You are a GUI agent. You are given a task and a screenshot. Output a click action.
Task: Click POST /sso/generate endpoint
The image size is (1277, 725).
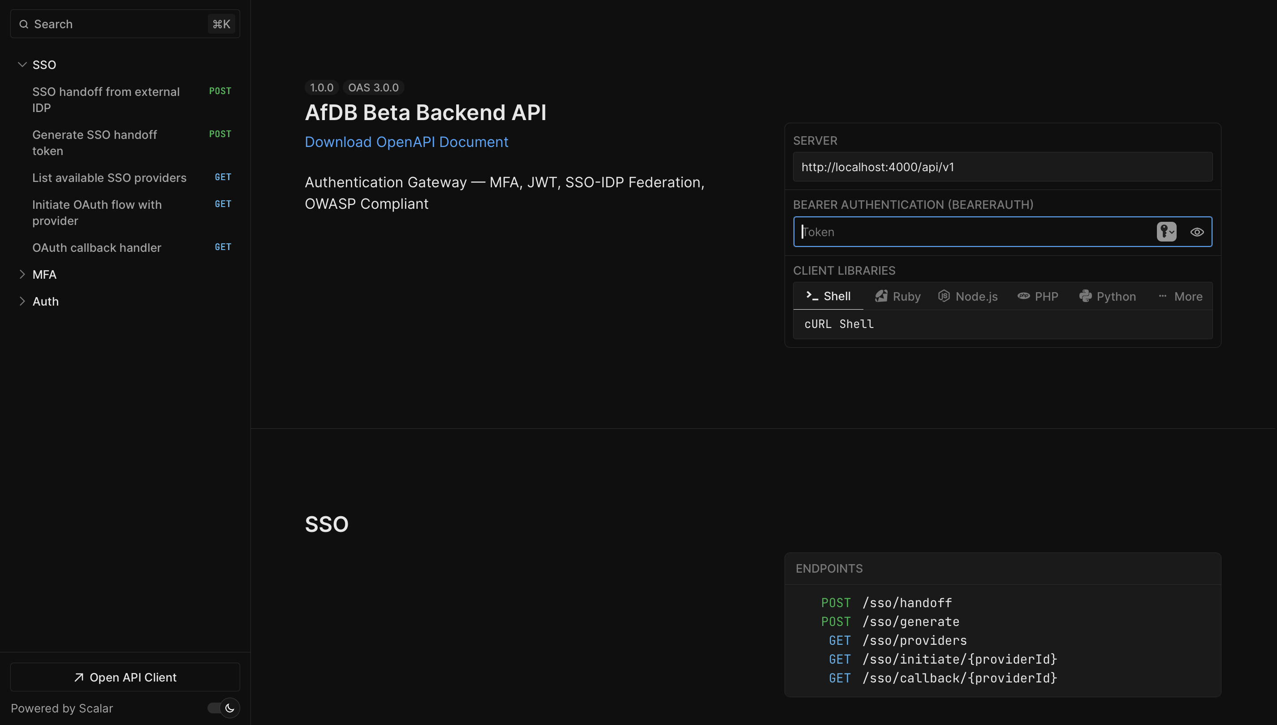890,621
